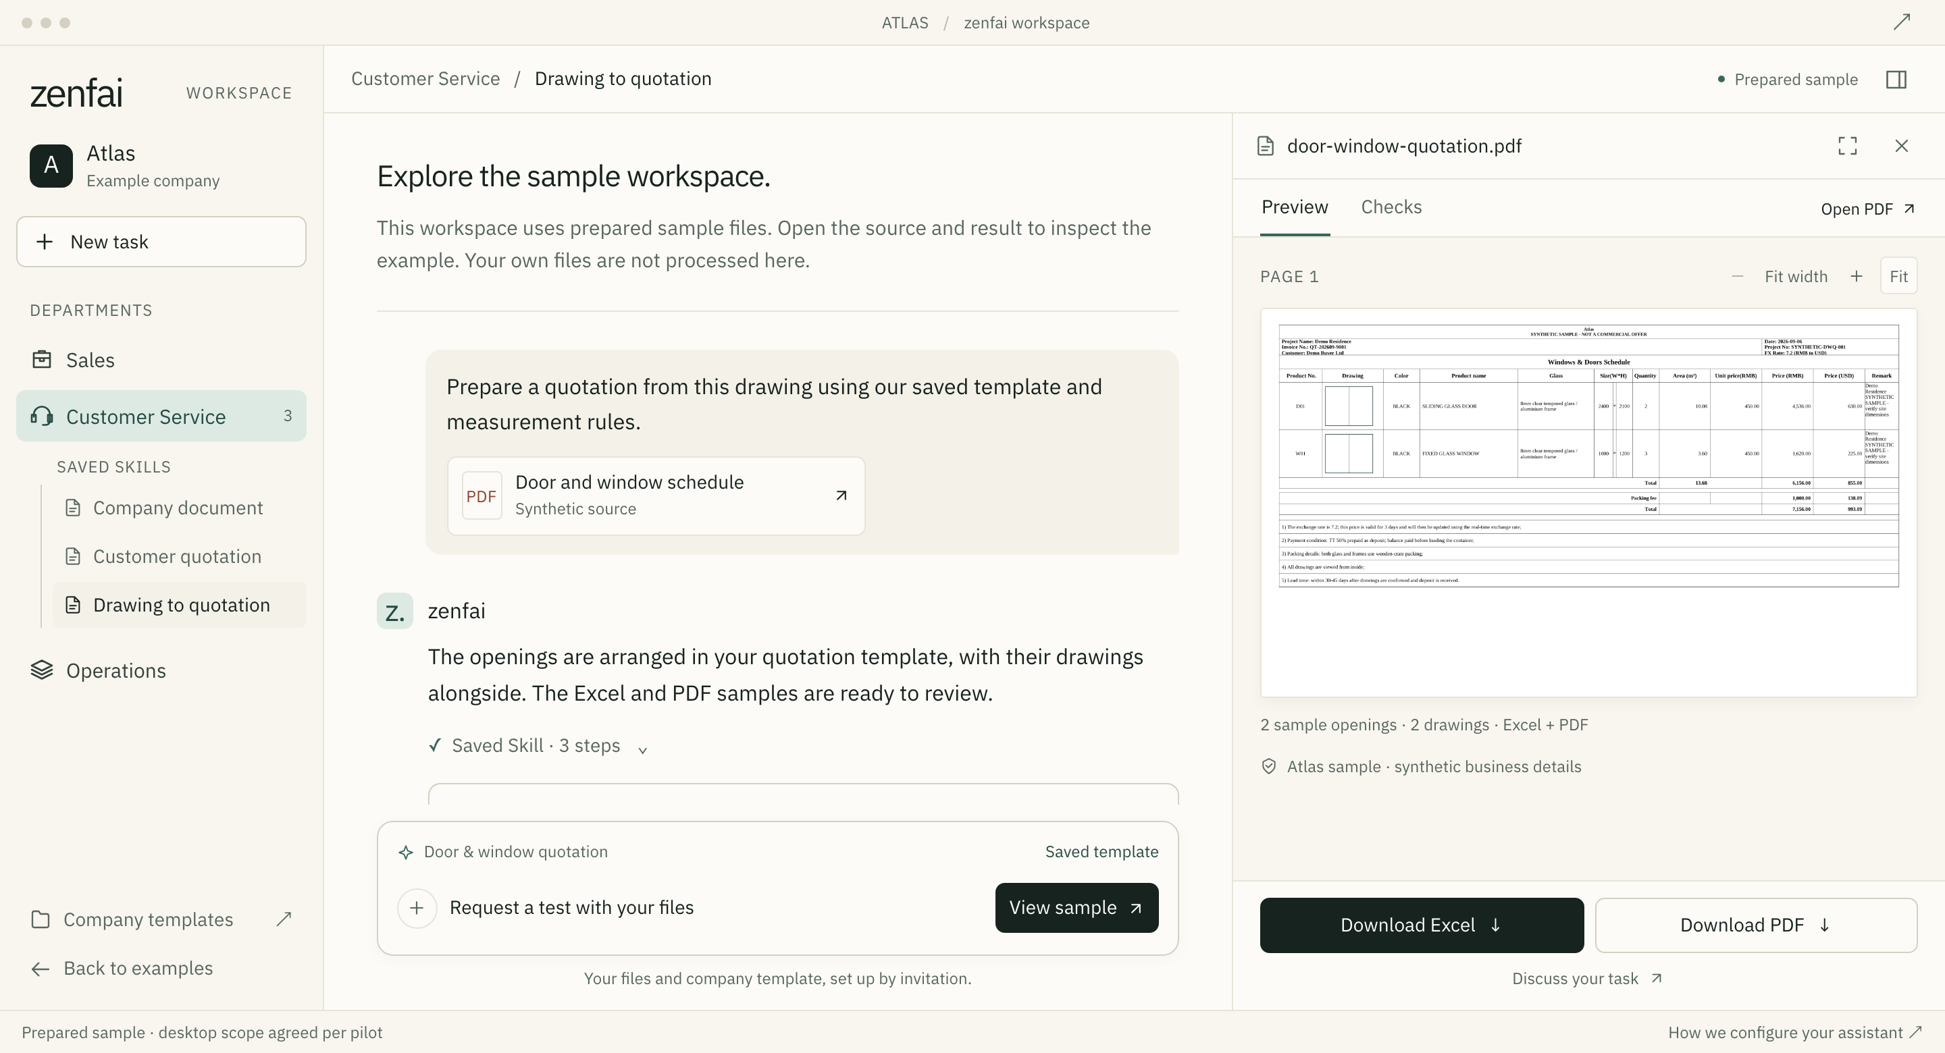Viewport: 1945px width, 1053px height.
Task: Zoom out the preview with minus icon
Action: pos(1738,276)
